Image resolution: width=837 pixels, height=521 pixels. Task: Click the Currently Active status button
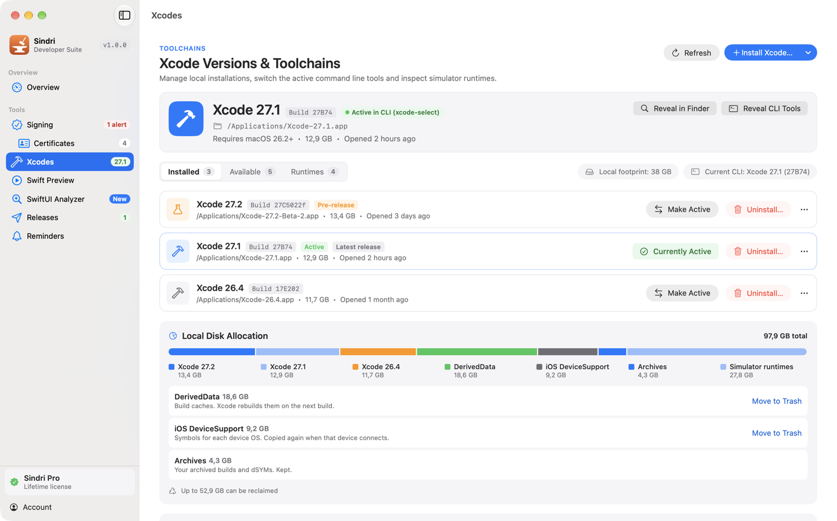[675, 251]
